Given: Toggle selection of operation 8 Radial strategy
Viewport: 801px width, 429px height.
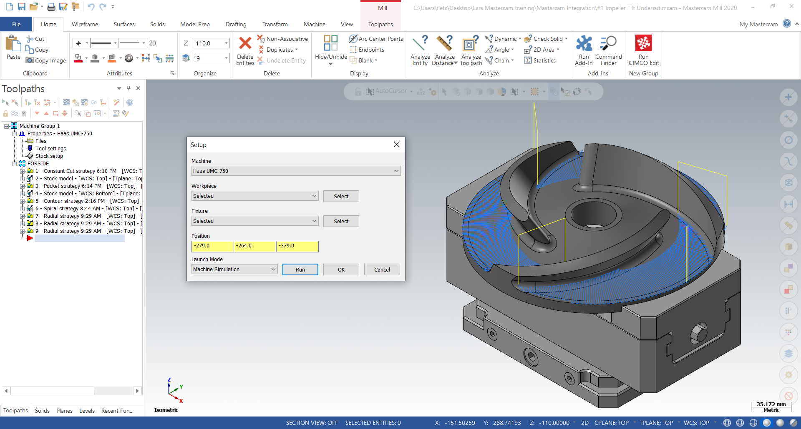Looking at the screenshot, I should click(x=30, y=223).
